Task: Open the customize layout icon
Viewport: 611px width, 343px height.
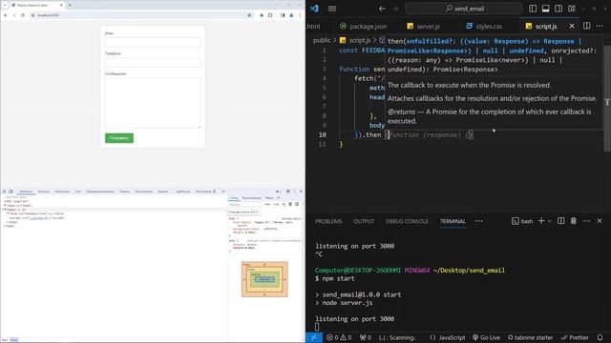Action: 572,9
